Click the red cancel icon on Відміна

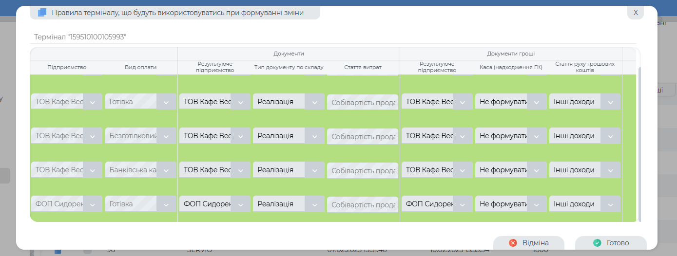pos(513,243)
